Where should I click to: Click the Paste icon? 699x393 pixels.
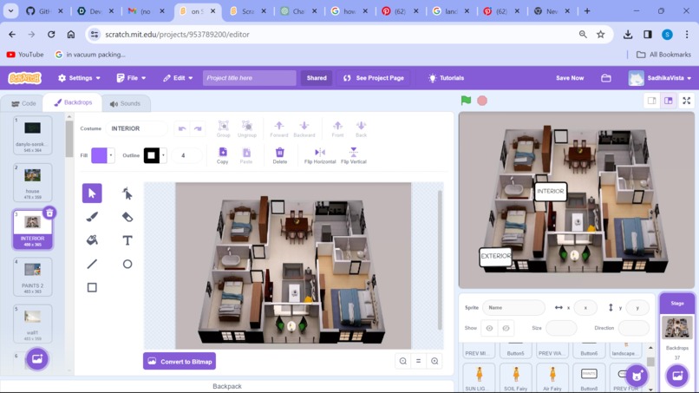point(246,155)
